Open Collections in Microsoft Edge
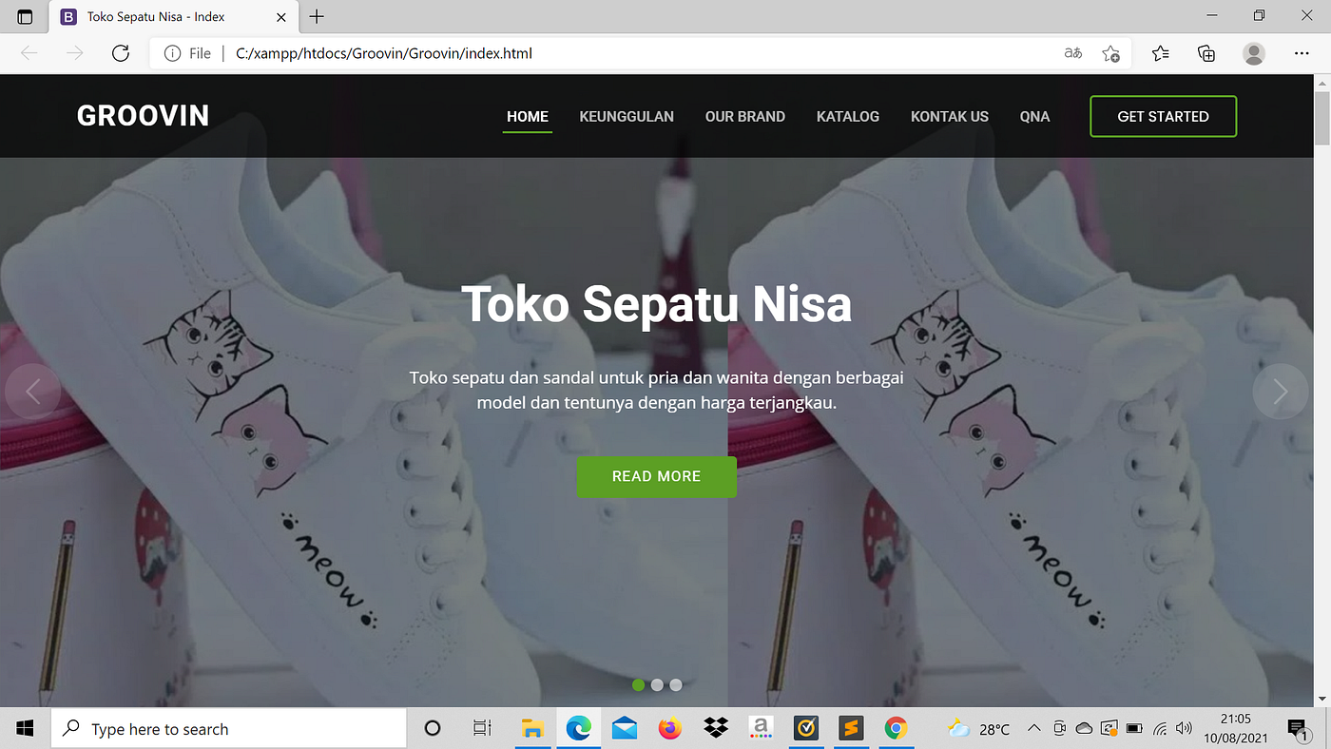Image resolution: width=1331 pixels, height=749 pixels. coord(1206,53)
